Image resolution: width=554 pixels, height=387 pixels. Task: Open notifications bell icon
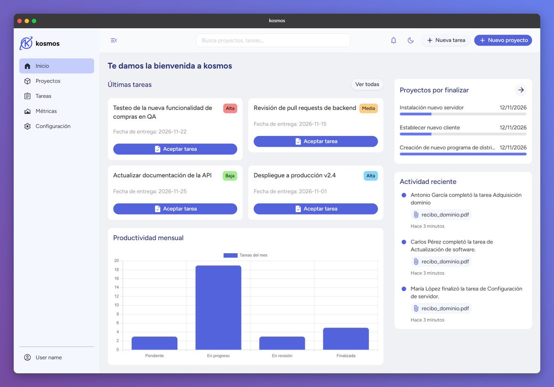point(393,40)
